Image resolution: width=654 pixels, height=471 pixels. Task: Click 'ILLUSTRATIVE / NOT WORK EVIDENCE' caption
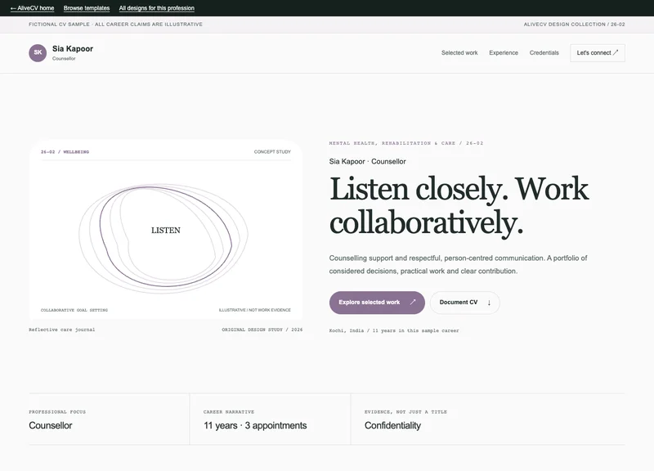[x=255, y=310]
